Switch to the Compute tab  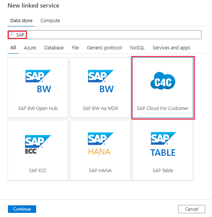(50, 21)
